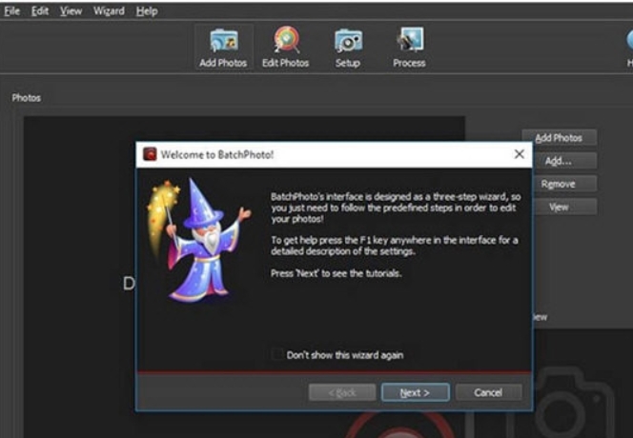Cancel the welcome wizard

(488, 392)
